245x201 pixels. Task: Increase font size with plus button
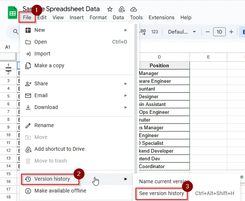(231, 32)
